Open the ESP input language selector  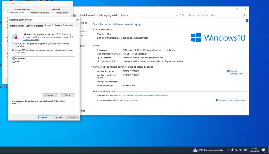pyautogui.click(x=246, y=150)
